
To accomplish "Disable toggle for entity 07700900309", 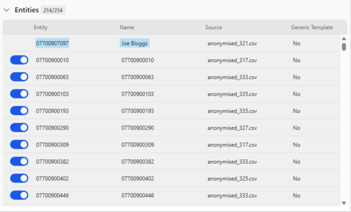I will (x=19, y=145).
